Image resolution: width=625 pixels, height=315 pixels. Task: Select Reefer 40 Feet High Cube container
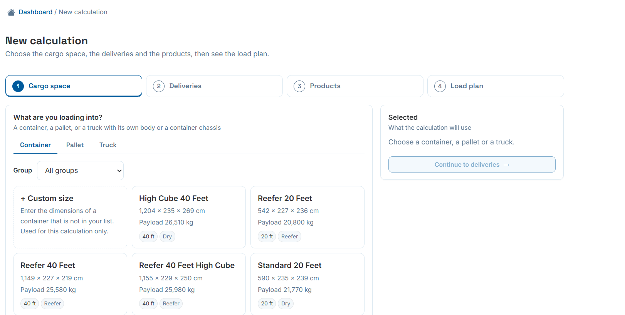pos(189,284)
